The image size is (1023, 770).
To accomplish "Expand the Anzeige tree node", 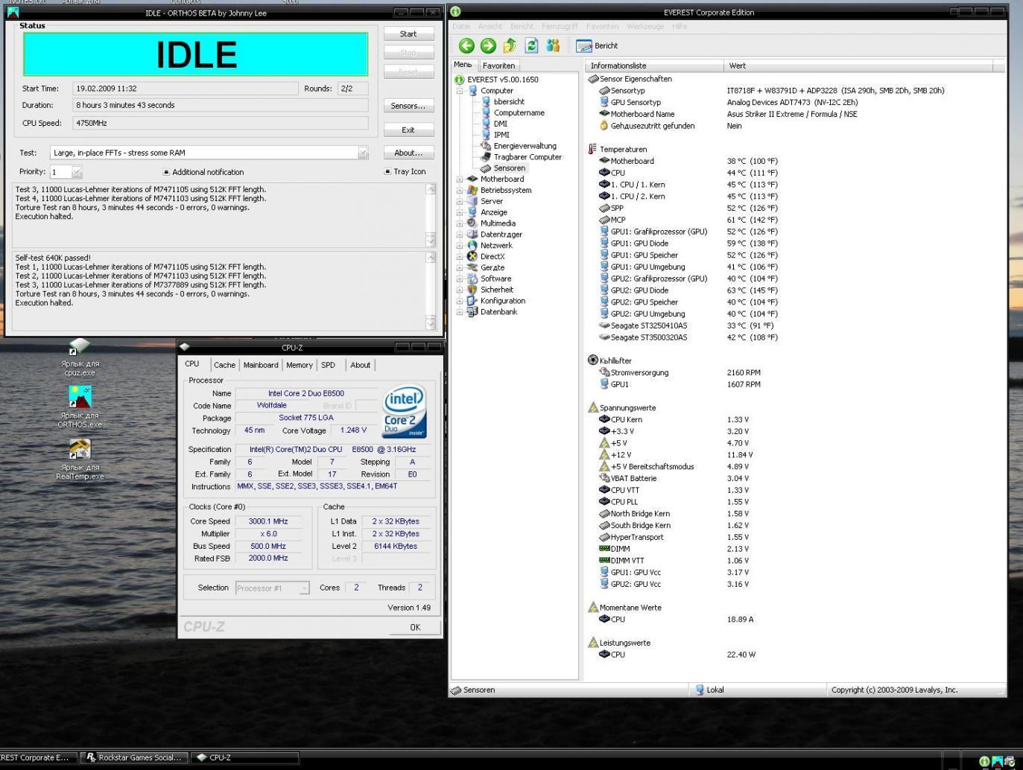I will point(460,212).
